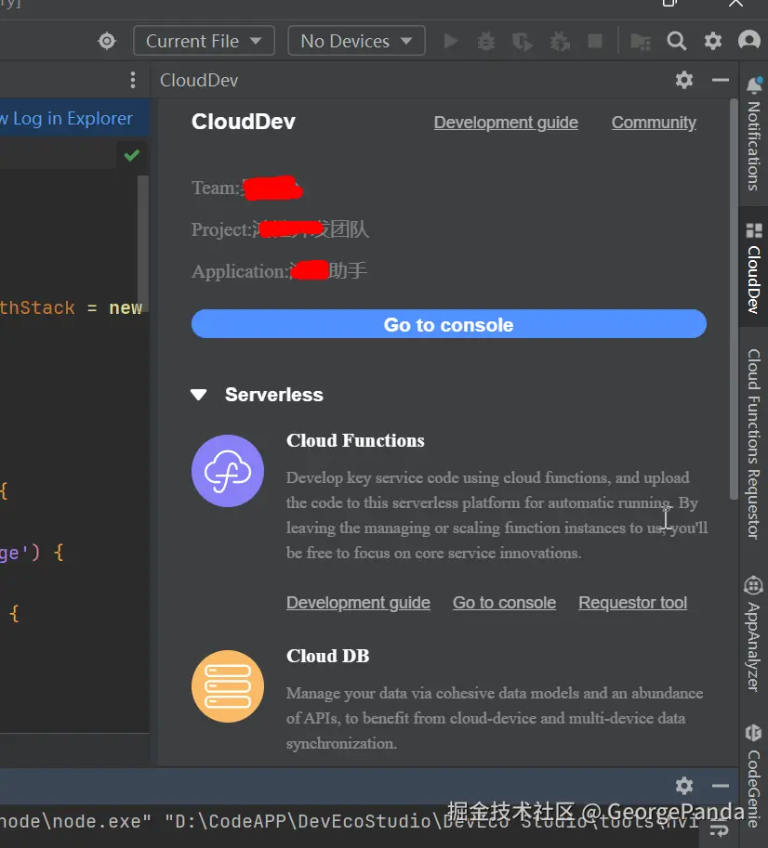Open the Notifications side tab
This screenshot has width=768, height=848.
point(753,134)
